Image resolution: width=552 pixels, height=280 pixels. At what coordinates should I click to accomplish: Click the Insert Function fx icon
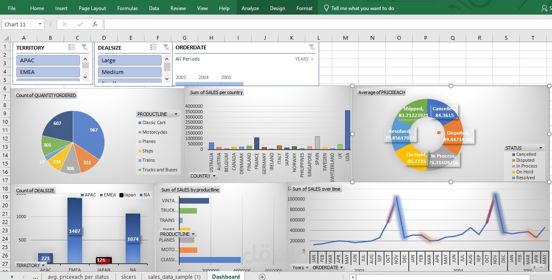(95, 24)
